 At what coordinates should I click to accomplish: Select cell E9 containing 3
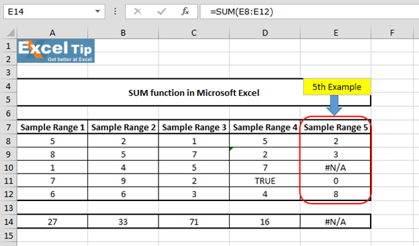click(x=336, y=154)
